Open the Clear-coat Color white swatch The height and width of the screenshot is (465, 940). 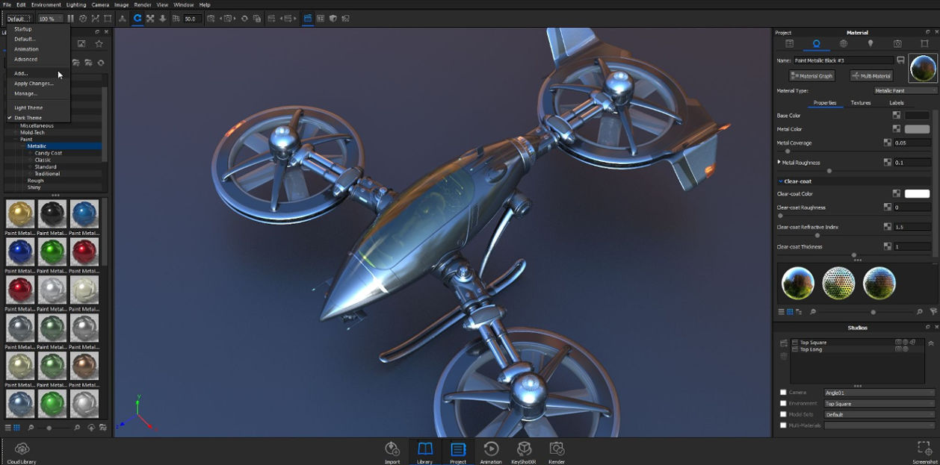[917, 194]
